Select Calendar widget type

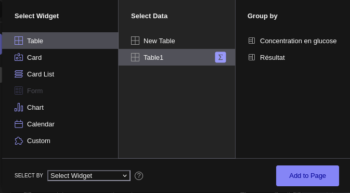coord(60,124)
